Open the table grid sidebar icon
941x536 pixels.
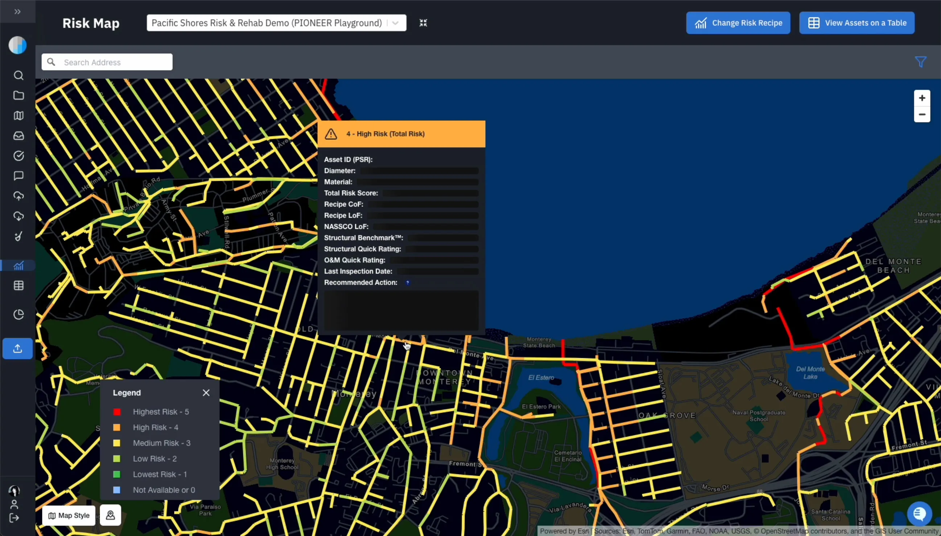click(18, 285)
